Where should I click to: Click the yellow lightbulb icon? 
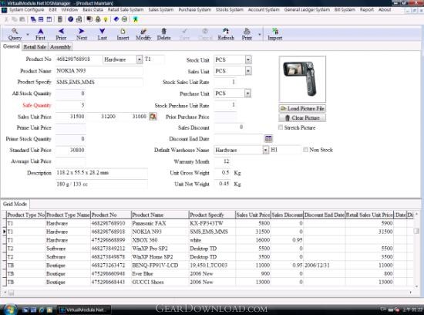point(106,19)
